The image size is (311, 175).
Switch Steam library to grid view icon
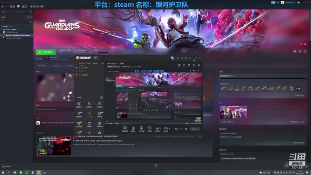(30, 12)
